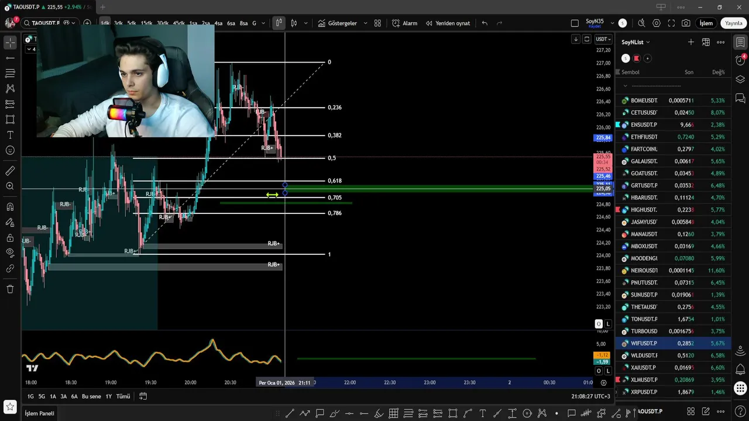Select the ruler measure tool
The height and width of the screenshot is (421, 749).
tap(10, 171)
